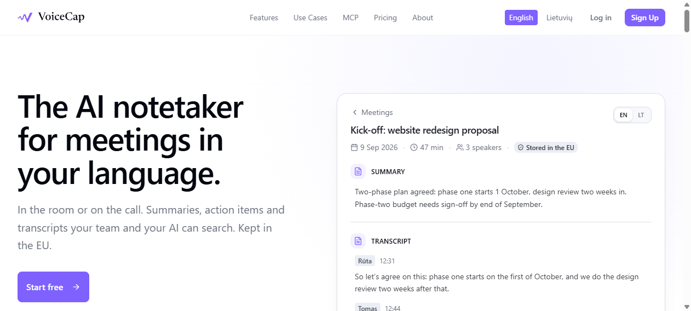
Task: Open the About menu item
Action: (x=423, y=18)
